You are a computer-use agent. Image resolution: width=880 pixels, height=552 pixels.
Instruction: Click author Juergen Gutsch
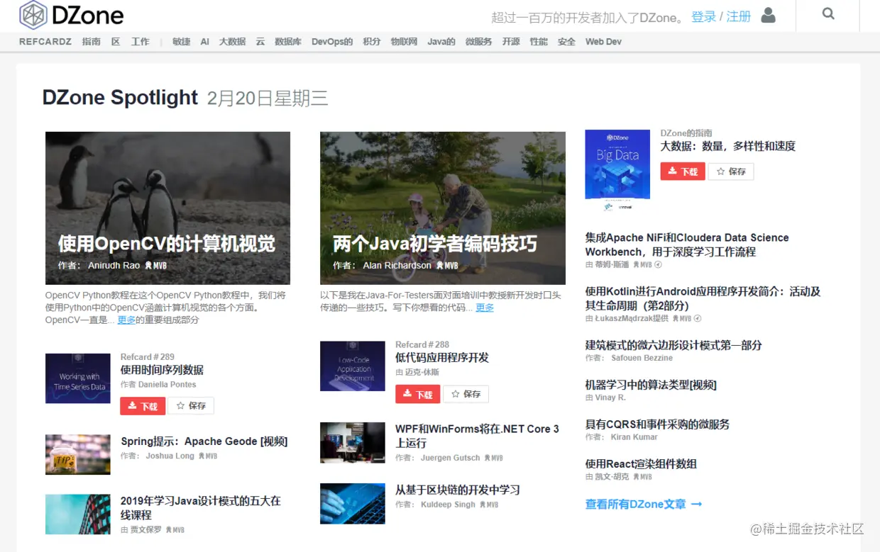point(450,458)
